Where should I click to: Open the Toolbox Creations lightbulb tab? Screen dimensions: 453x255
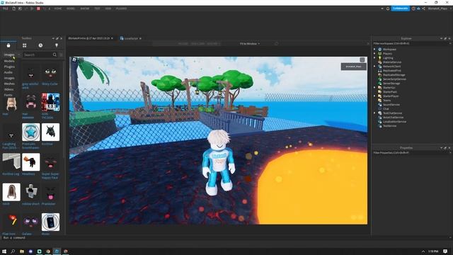[57, 45]
